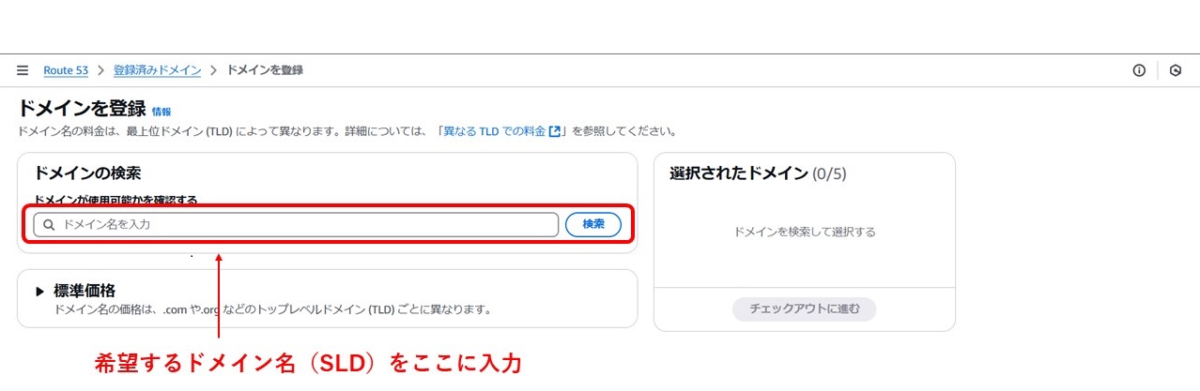1200x391 pixels.
Task: Click ドメインを検索して選択する placeholder text
Action: click(805, 232)
